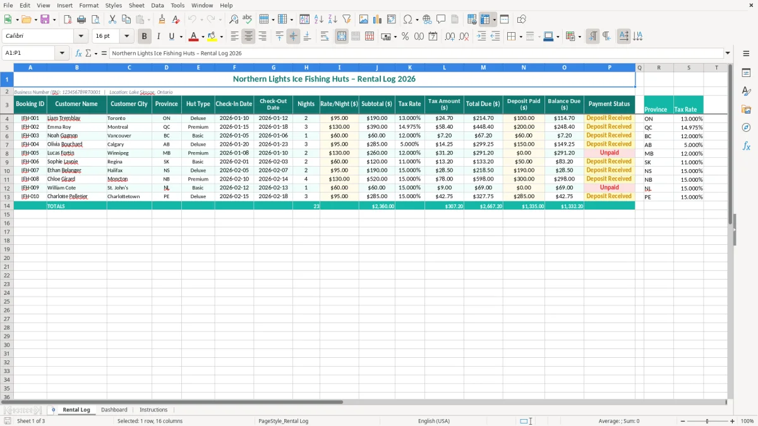Toggle AutoFilter funnel icon

point(347,20)
